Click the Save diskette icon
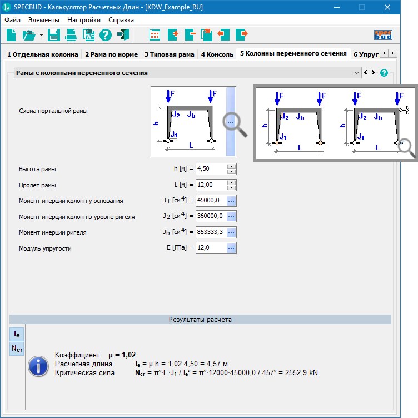This screenshot has height=418, width=418. point(54,35)
